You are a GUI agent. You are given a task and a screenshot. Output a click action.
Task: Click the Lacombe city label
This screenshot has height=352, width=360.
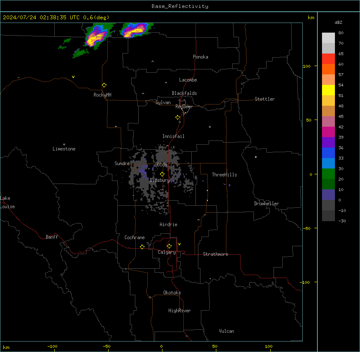(x=188, y=80)
